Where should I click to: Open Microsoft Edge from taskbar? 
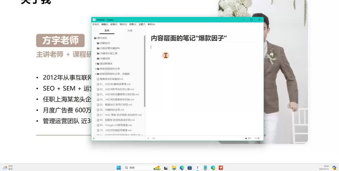[182, 168]
